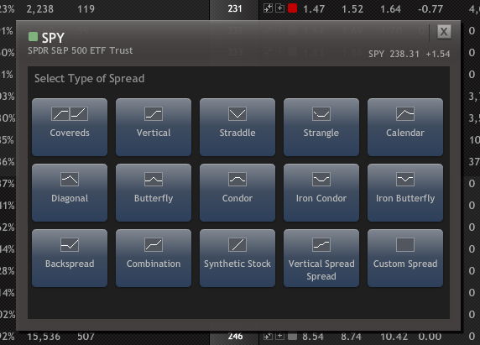Select the Combination spread button

coord(154,258)
